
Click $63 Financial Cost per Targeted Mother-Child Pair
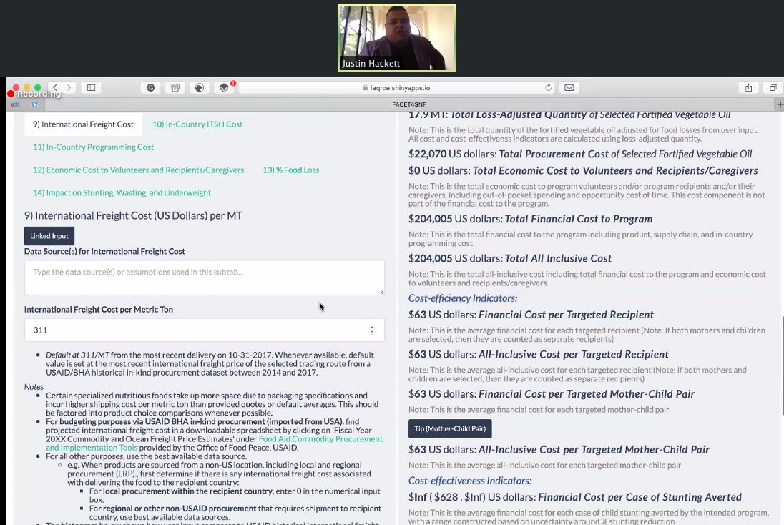click(552, 394)
